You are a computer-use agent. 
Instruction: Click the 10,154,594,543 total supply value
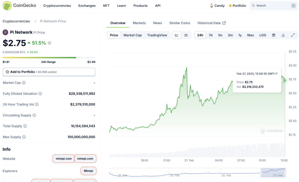[83, 126]
